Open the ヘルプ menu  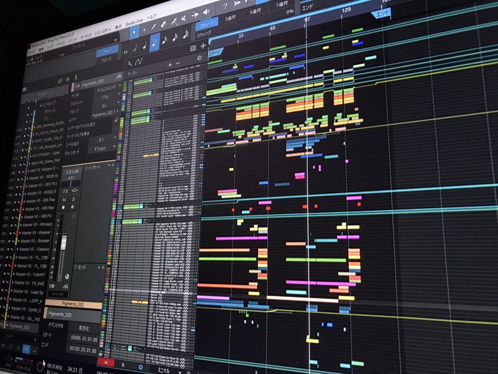click(x=152, y=16)
